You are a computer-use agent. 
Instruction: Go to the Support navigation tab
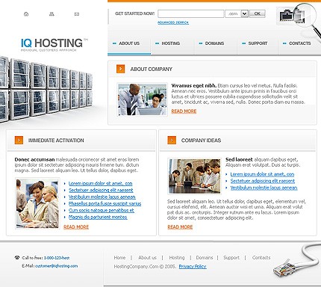pos(258,43)
